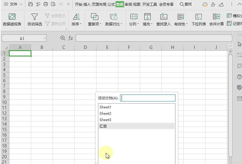The height and width of the screenshot is (164, 242).
Task: Switch to the 开始 ribbon tab
Action: coord(78,4)
